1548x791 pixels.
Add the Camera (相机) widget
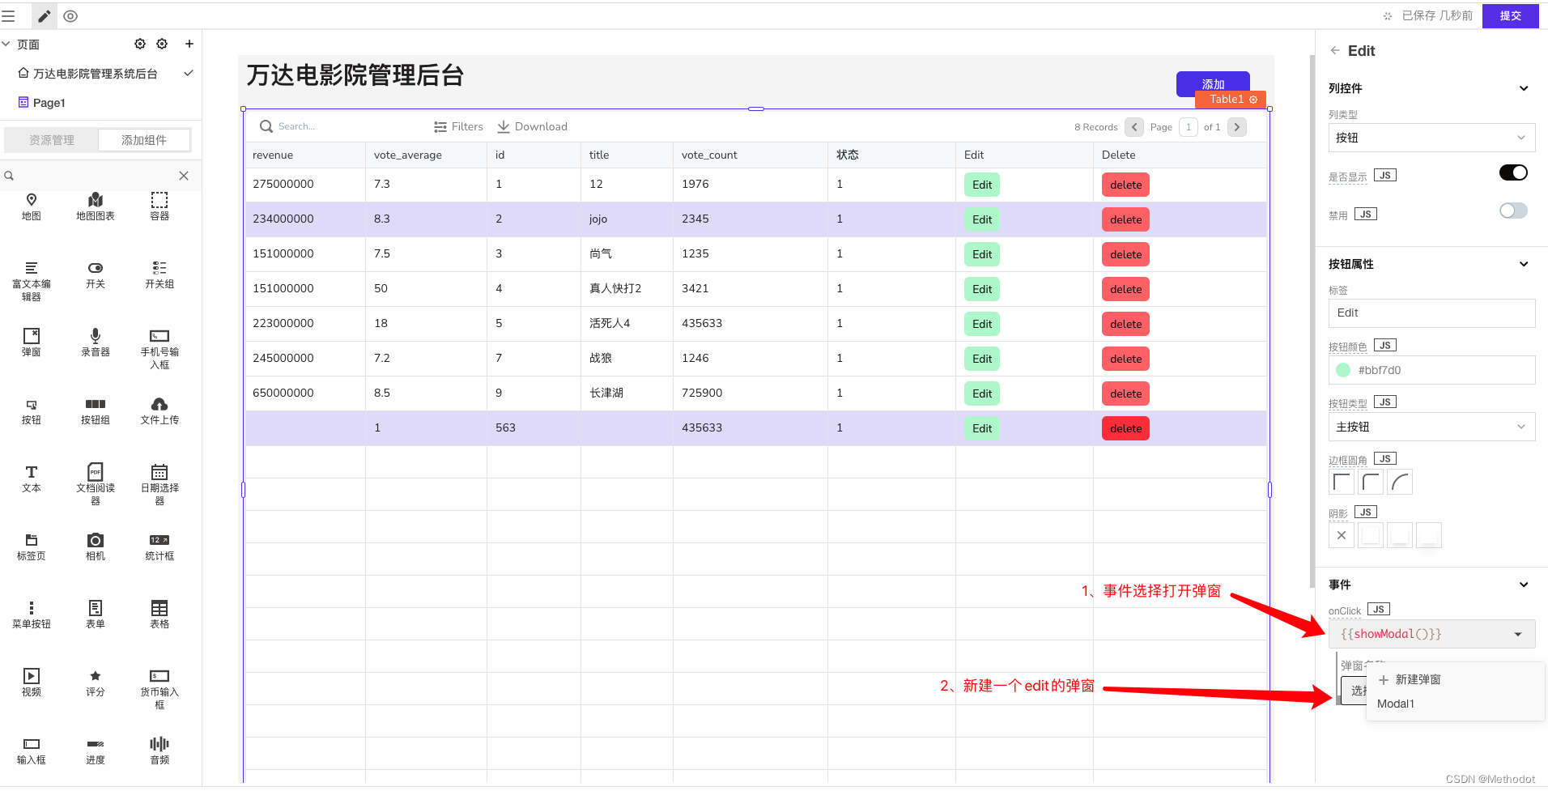point(96,547)
